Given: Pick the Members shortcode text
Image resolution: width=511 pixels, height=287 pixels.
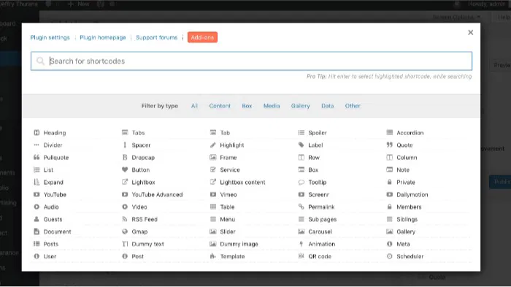Looking at the screenshot, I should (x=409, y=207).
